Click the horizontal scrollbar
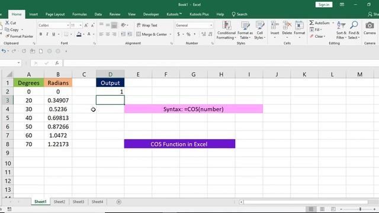 tap(305, 202)
